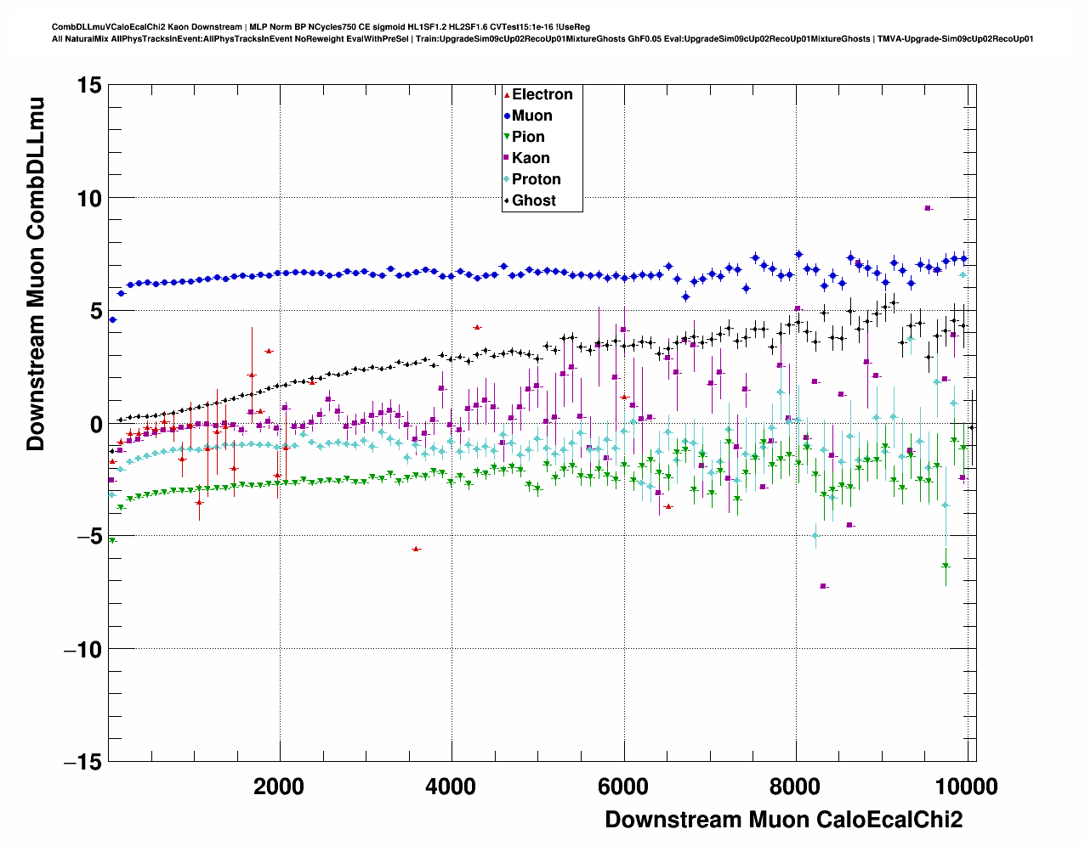
Task: Click the y-axis tick label −10
Action: 83,650
